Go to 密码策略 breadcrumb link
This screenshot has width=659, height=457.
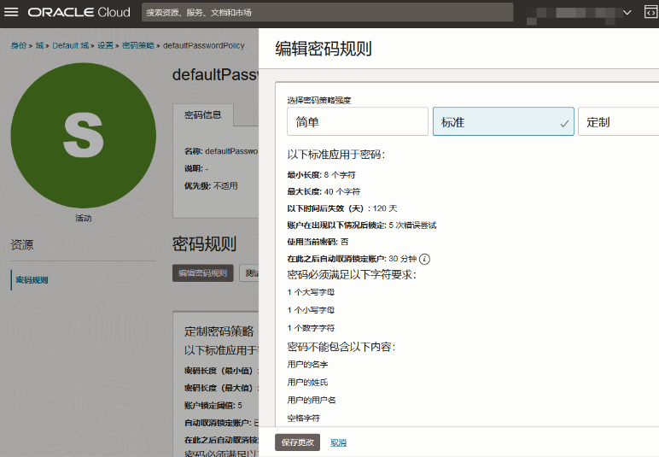[x=138, y=45]
